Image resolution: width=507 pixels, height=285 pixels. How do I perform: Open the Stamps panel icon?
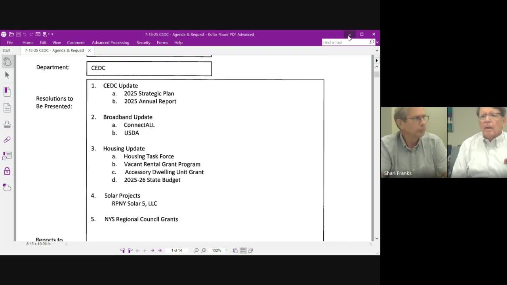(7, 124)
